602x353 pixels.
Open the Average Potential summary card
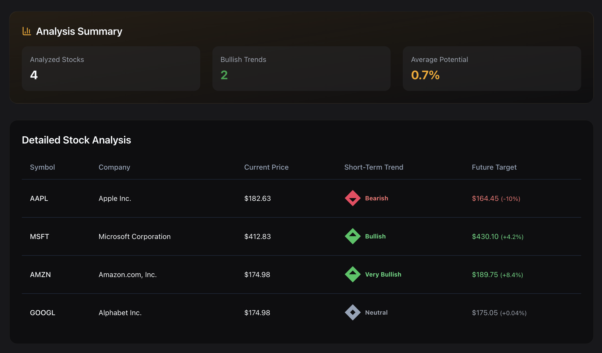(492, 68)
